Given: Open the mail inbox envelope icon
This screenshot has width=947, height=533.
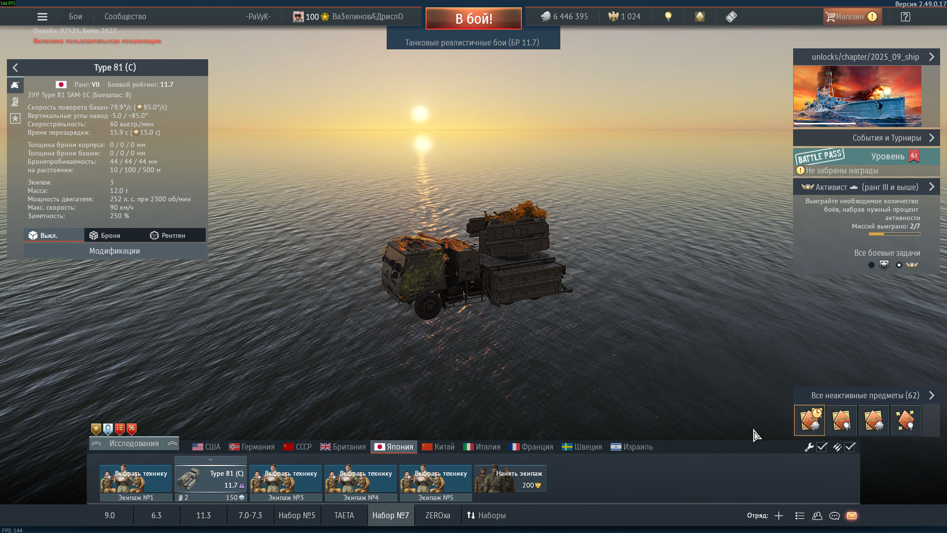Looking at the screenshot, I should 852,516.
